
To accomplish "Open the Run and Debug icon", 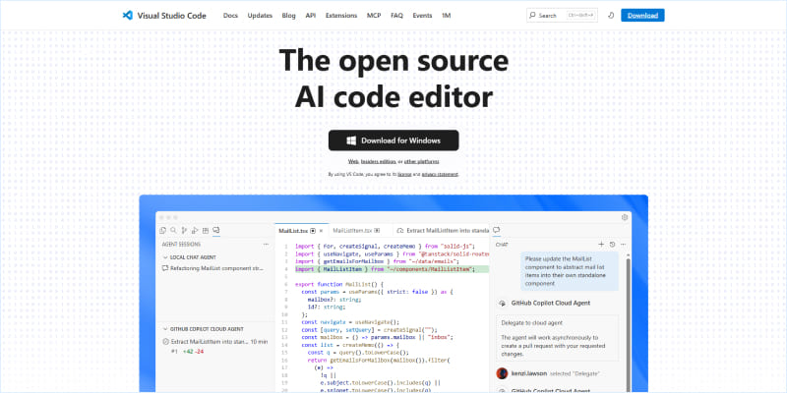I will (195, 231).
